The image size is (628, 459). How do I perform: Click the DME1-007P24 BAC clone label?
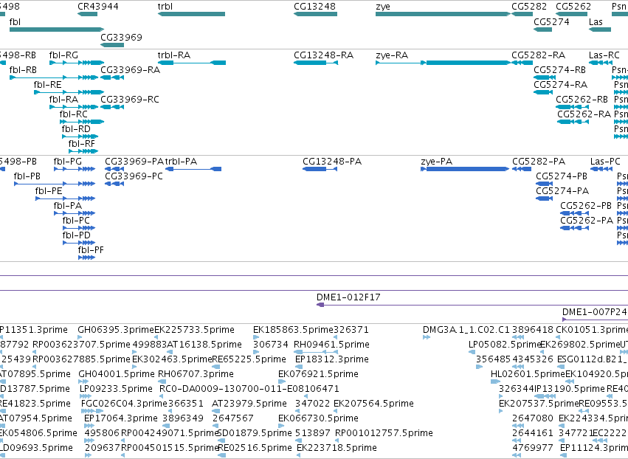(x=595, y=312)
